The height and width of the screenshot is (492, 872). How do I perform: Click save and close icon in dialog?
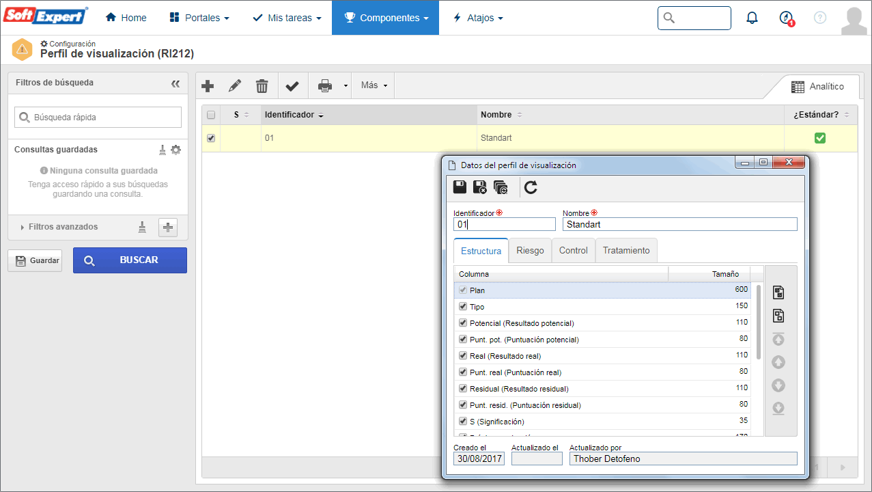[480, 187]
